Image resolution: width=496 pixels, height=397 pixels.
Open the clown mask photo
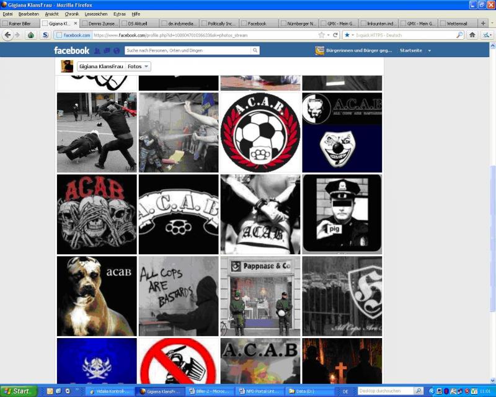pos(342,132)
